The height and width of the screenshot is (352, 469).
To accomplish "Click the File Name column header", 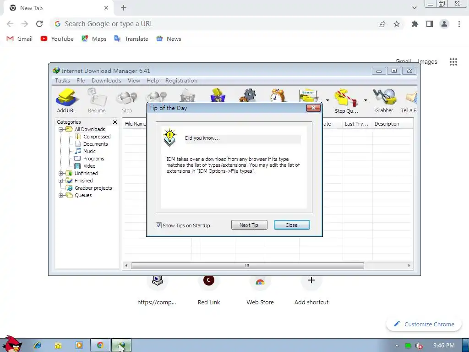I will [x=135, y=124].
